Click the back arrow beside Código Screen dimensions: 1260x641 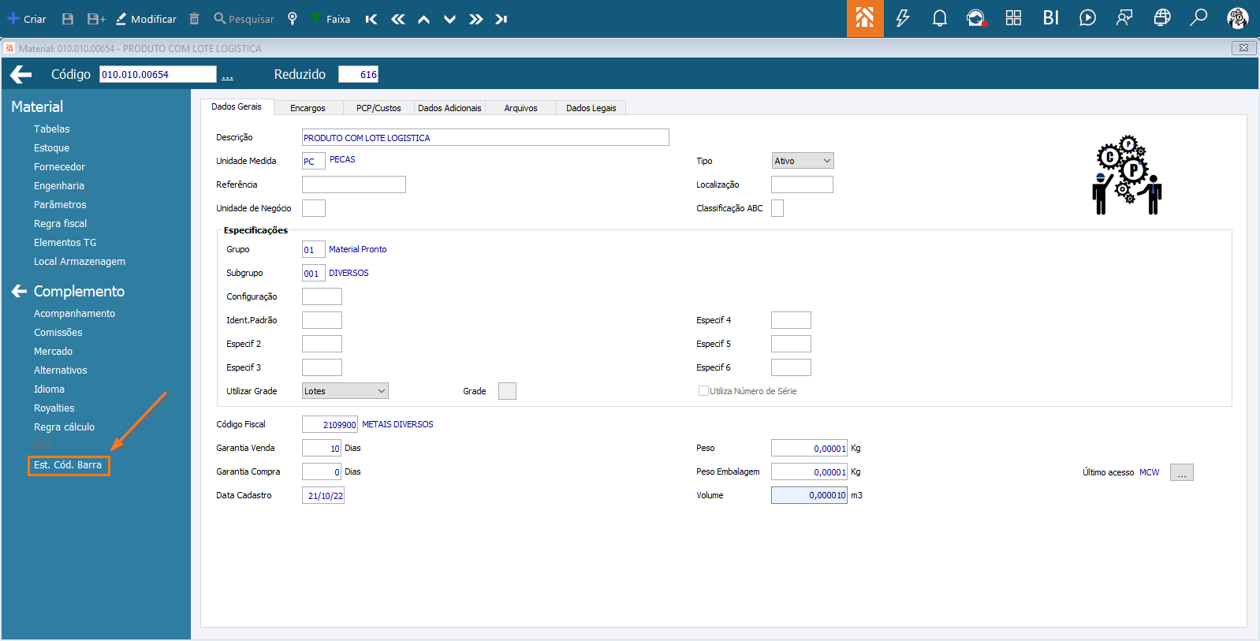21,74
